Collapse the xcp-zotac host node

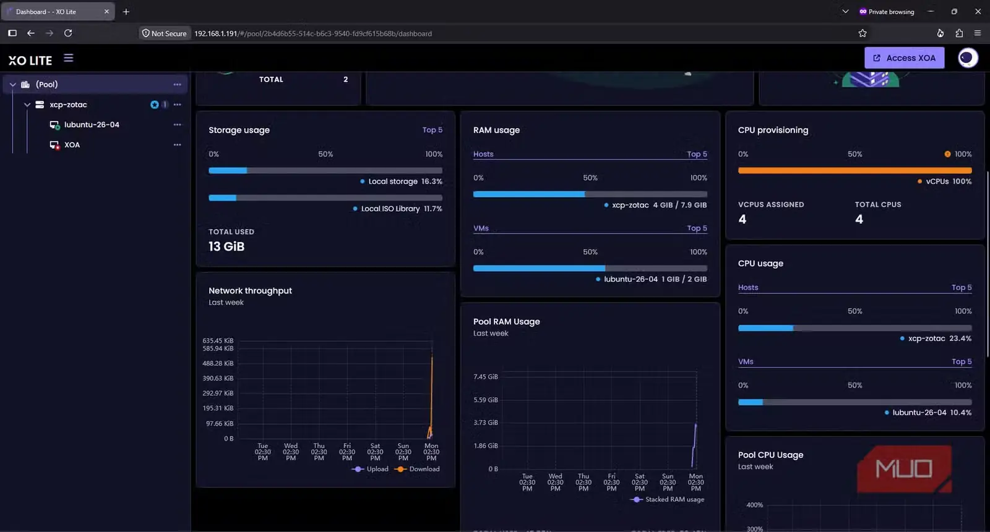(x=27, y=105)
